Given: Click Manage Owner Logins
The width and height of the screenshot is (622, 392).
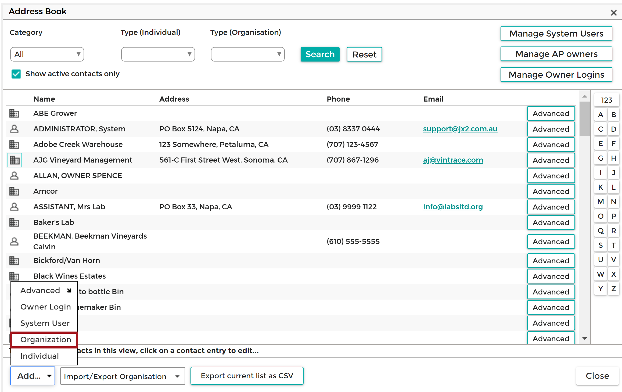Looking at the screenshot, I should 556,74.
